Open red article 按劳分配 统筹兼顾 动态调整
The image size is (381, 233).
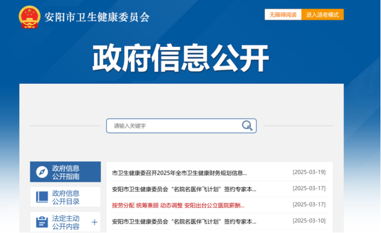[178, 205]
